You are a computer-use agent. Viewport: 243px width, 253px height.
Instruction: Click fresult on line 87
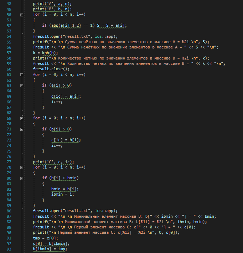tap(41, 216)
